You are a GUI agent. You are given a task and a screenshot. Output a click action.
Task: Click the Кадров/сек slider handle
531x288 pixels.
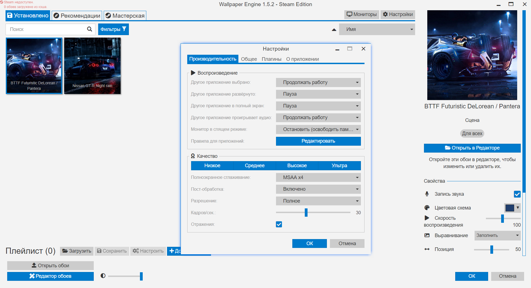pos(306,213)
